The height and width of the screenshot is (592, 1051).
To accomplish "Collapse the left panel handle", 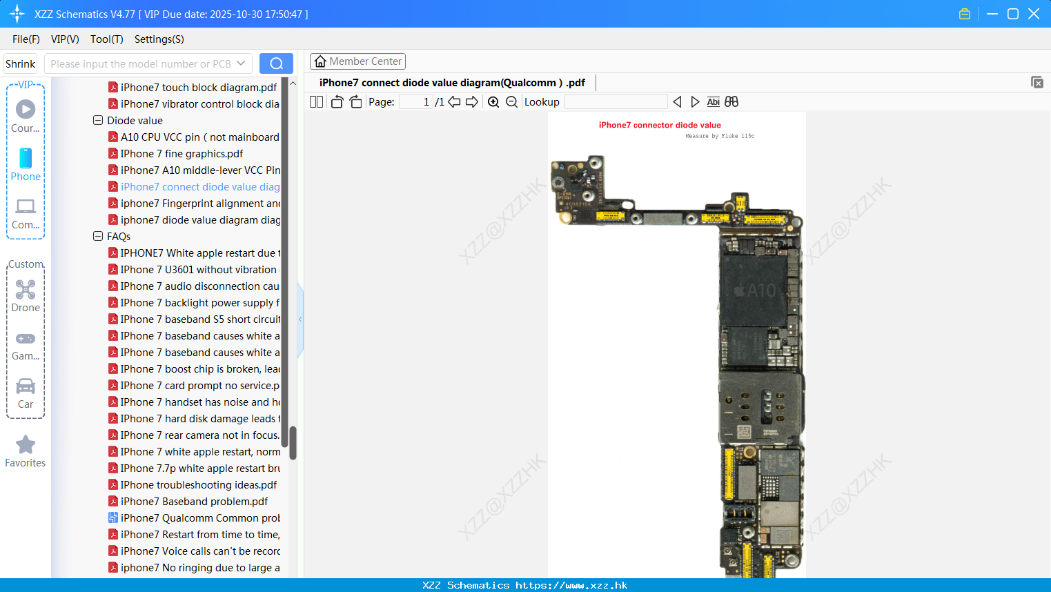I will (300, 319).
